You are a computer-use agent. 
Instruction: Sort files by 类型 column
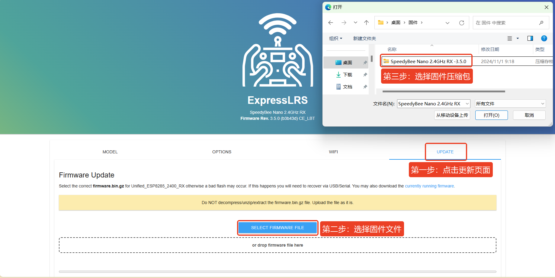click(540, 49)
